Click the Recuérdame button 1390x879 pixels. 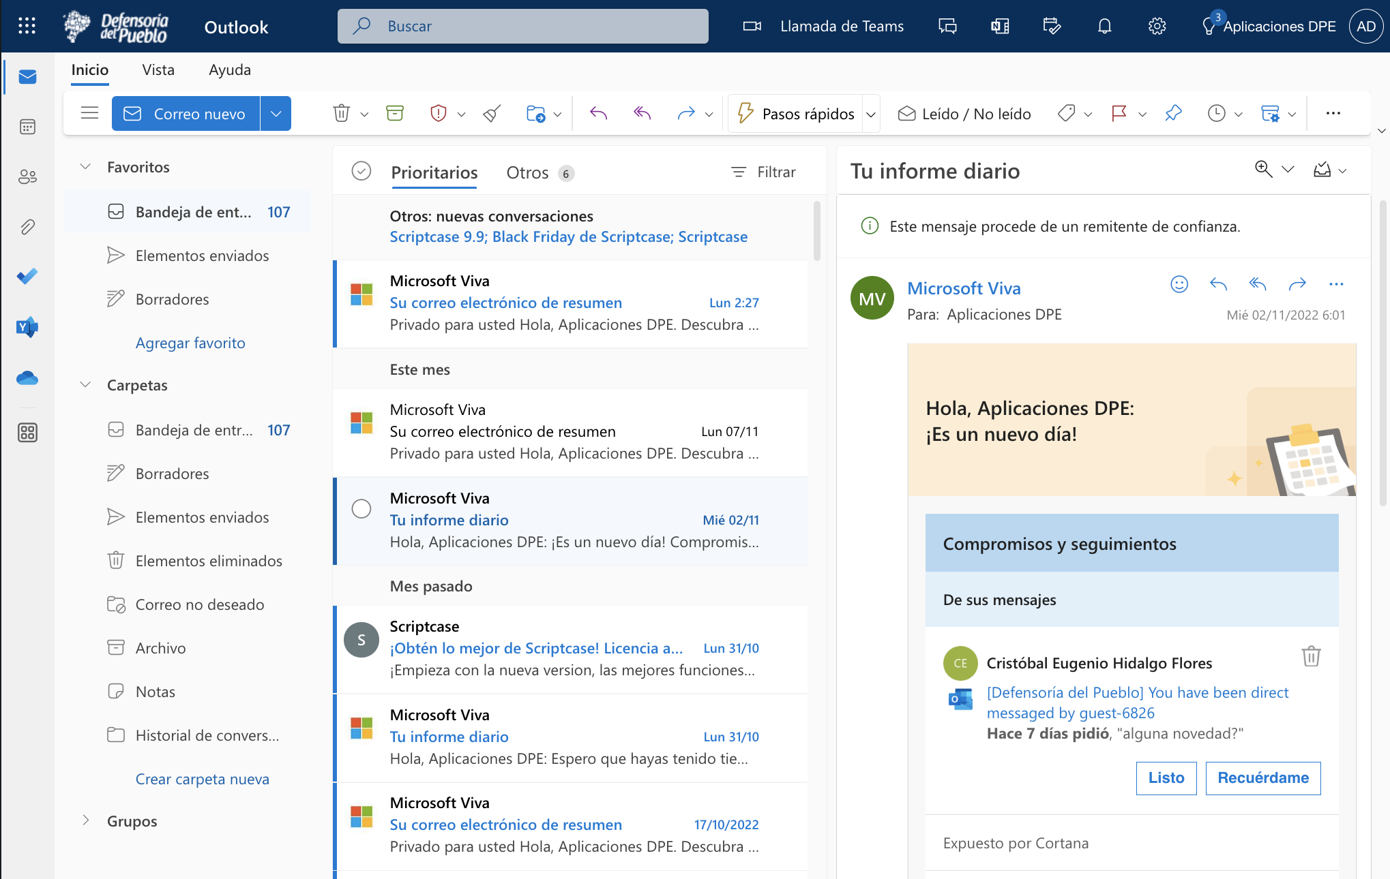tap(1263, 778)
